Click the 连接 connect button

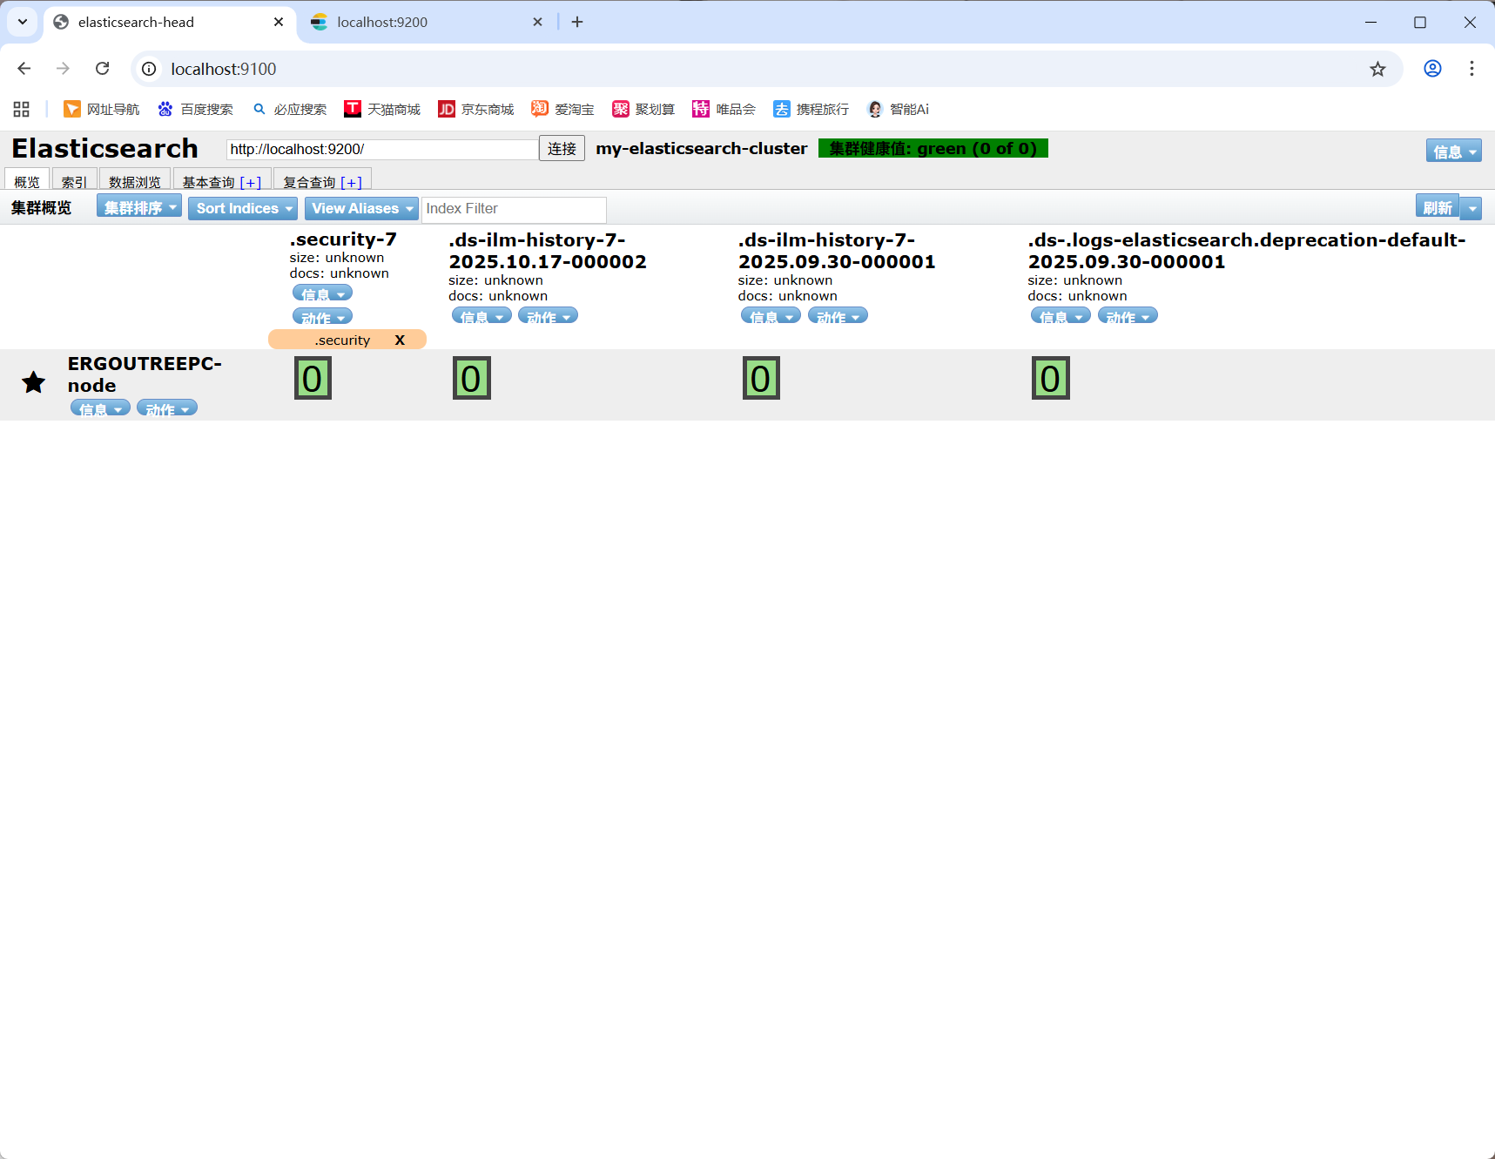[x=562, y=149]
